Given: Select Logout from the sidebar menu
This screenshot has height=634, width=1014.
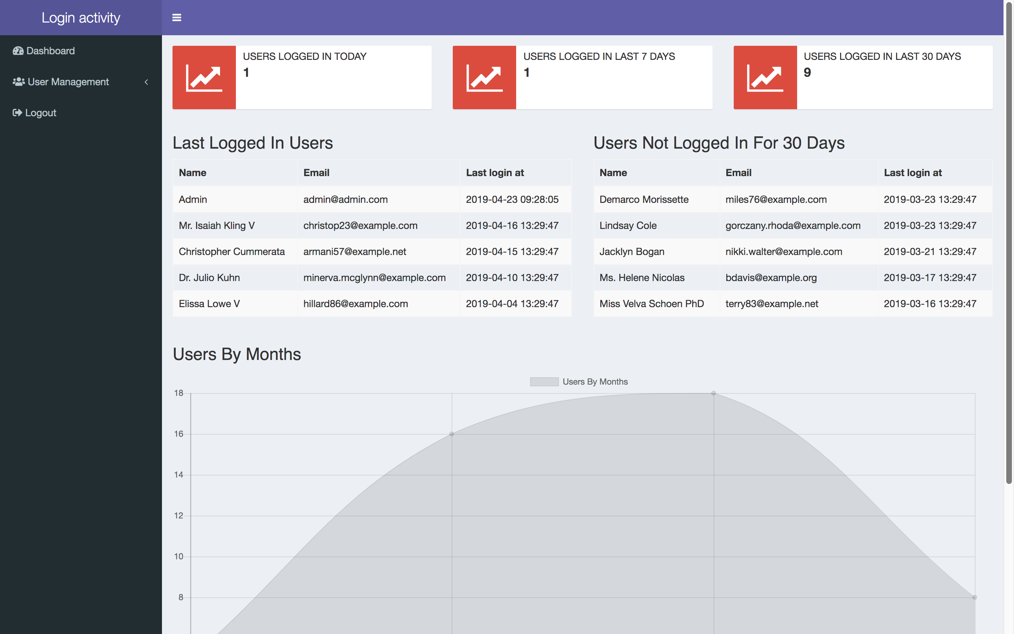Looking at the screenshot, I should [40, 112].
